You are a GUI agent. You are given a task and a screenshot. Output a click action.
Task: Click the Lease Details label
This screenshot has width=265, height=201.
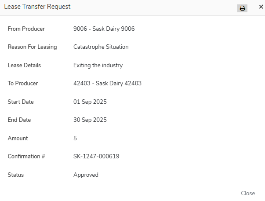[24, 66]
